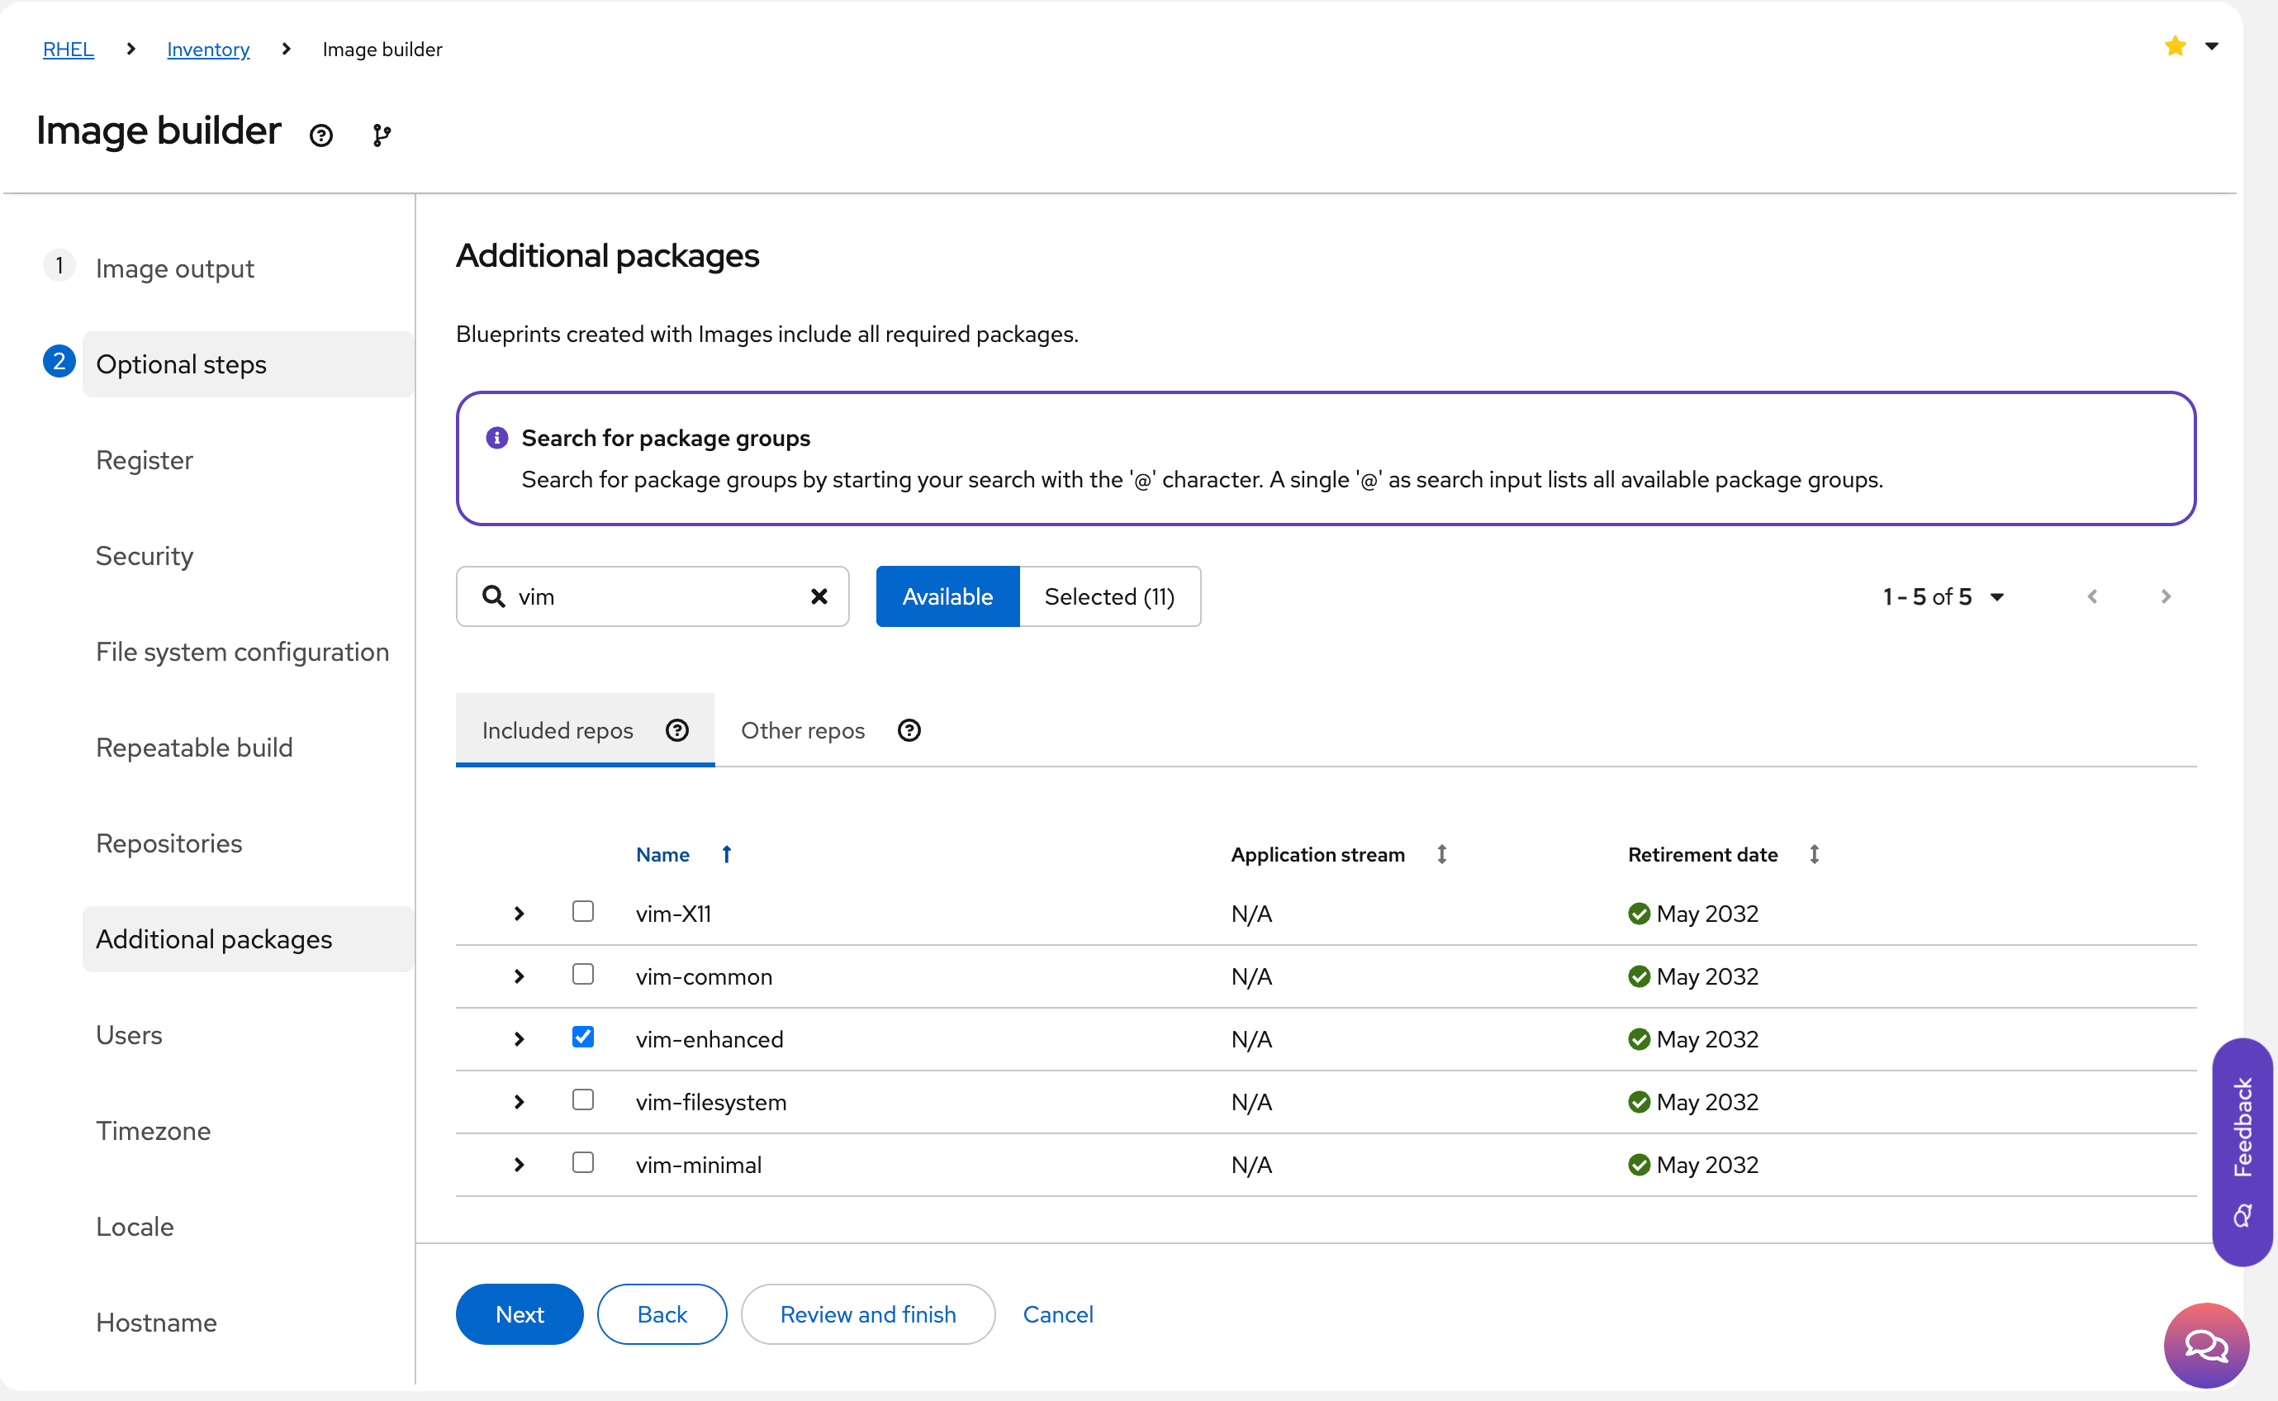Screen dimensions: 2278x1401
Task: Show Selected (11) packages
Action: click(x=1109, y=596)
